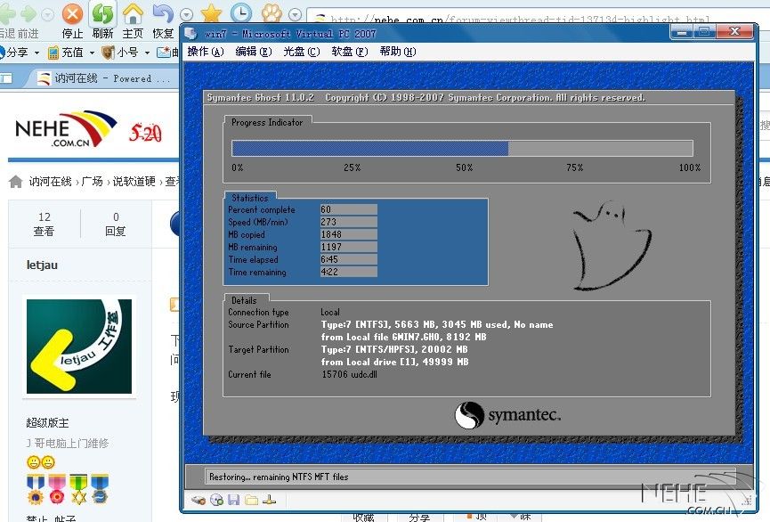
Task: Click the hard disk icon in Virtual PC status bar
Action: [198, 500]
